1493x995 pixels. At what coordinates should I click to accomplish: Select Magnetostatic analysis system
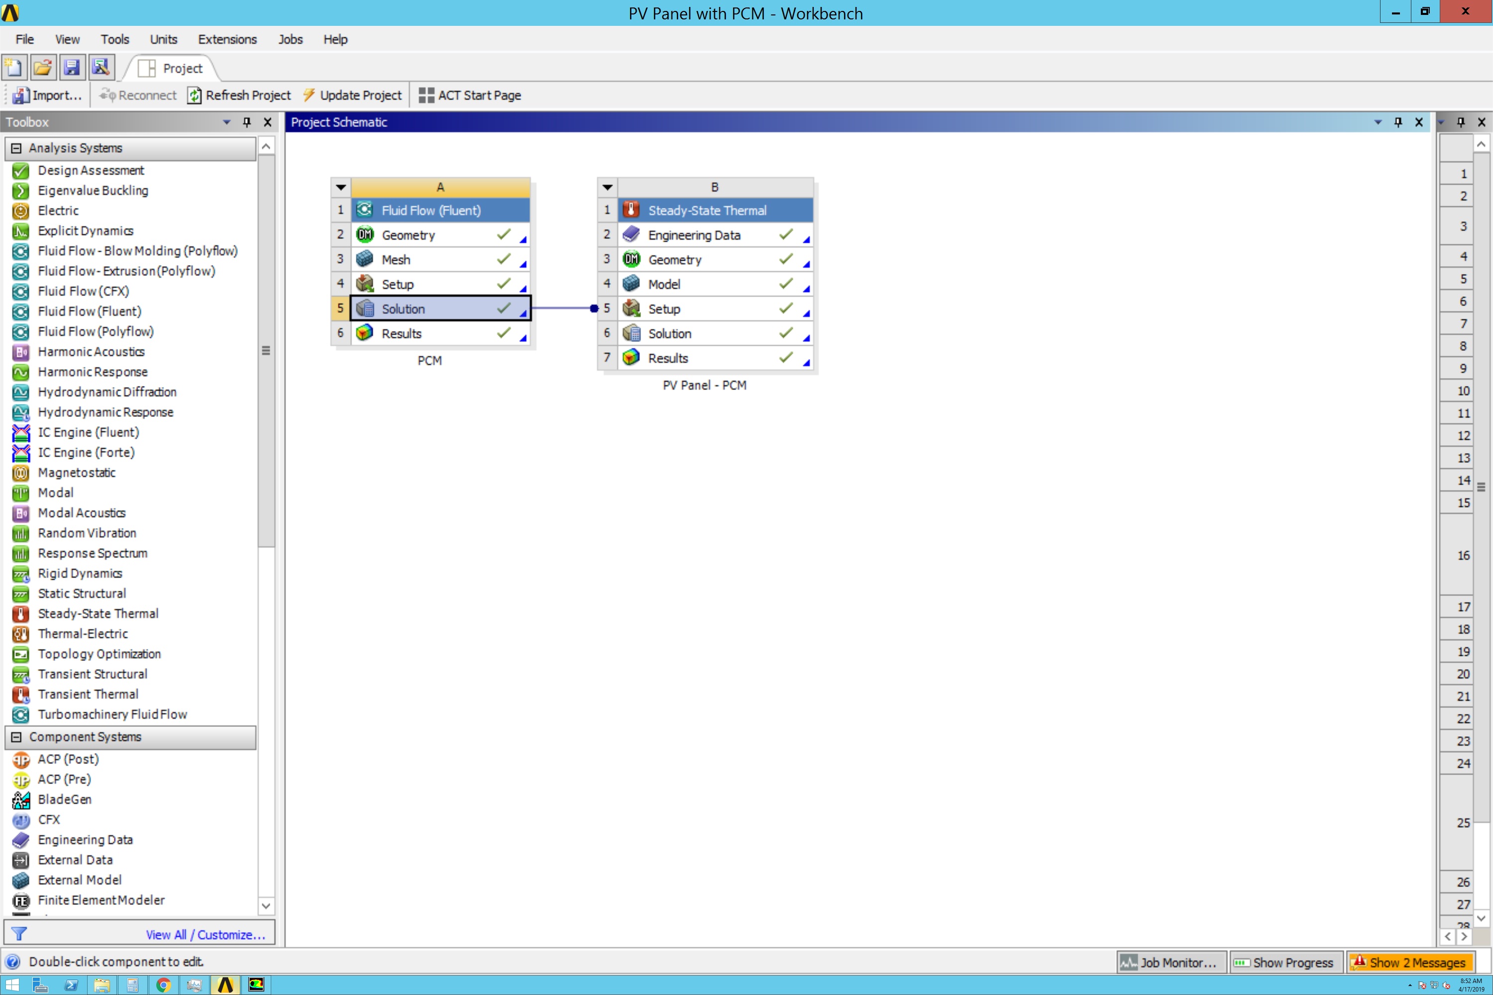click(x=77, y=473)
